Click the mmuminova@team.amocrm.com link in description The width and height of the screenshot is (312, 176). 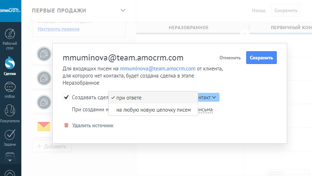[157, 69]
